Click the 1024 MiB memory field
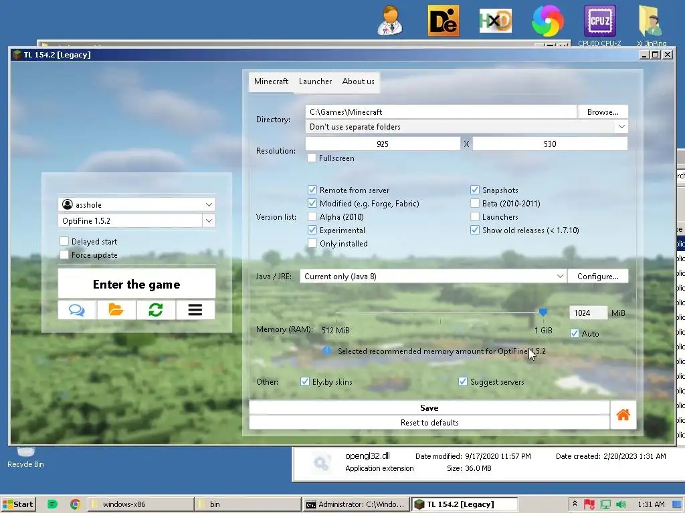 point(587,313)
